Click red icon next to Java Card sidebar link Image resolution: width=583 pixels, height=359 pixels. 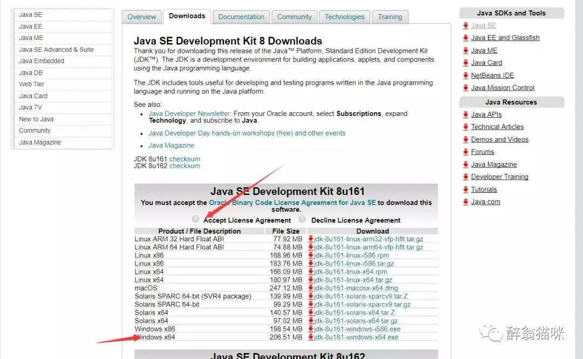tap(465, 63)
